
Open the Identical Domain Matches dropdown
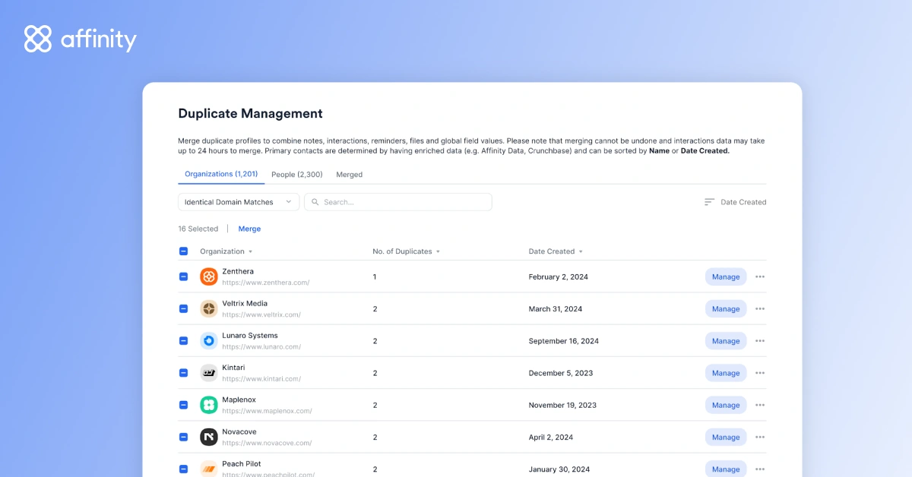click(239, 202)
